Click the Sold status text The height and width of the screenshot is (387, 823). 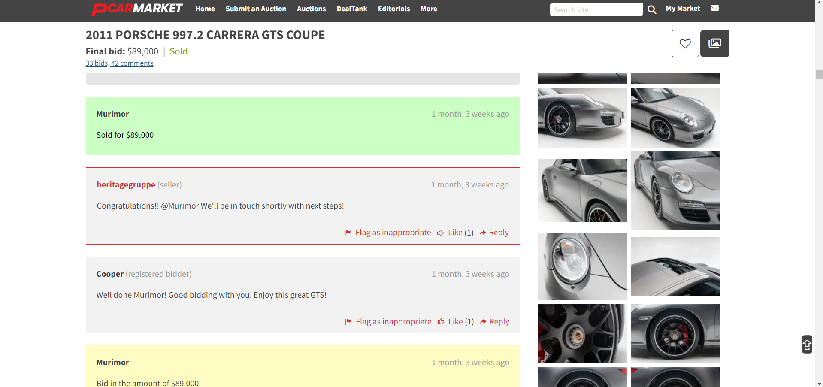pyautogui.click(x=179, y=51)
